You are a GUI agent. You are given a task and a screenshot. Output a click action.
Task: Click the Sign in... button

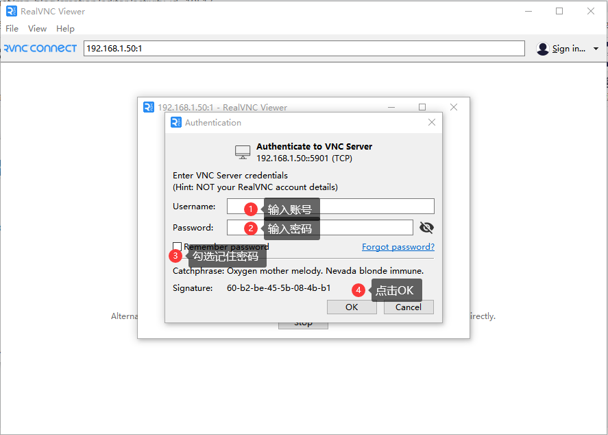[568, 49]
